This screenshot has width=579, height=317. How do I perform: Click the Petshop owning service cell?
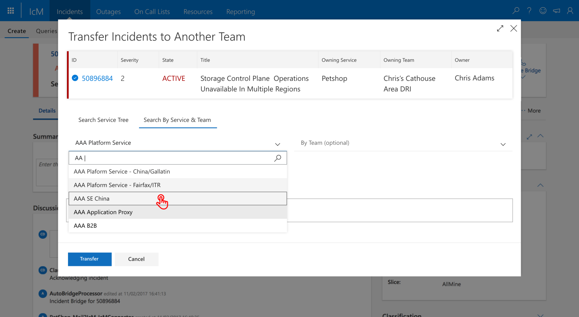334,78
